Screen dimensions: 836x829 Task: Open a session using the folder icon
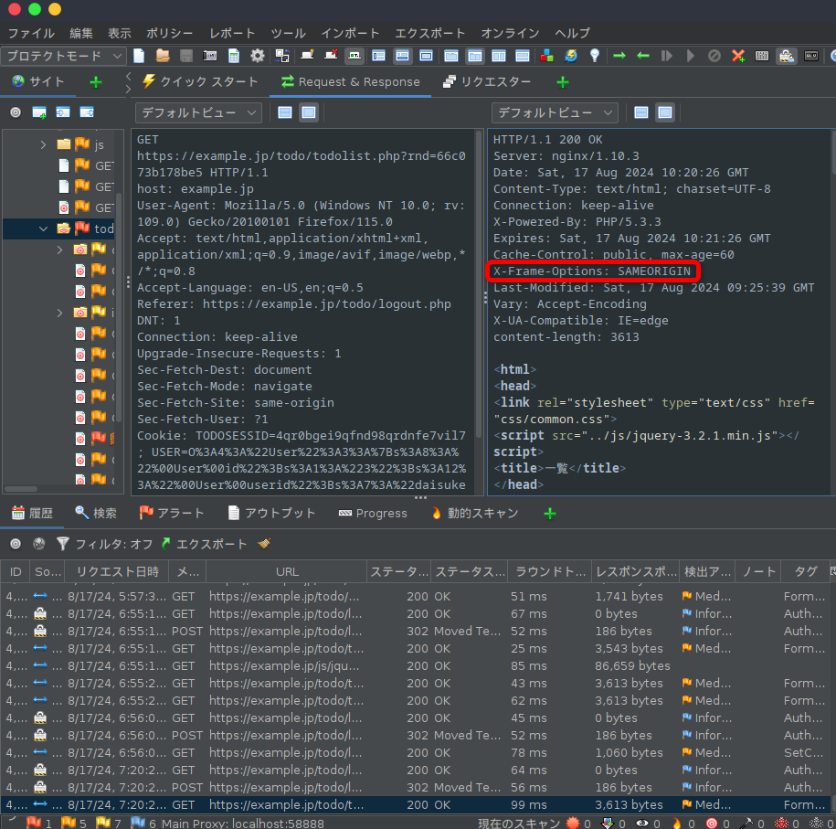(x=163, y=56)
